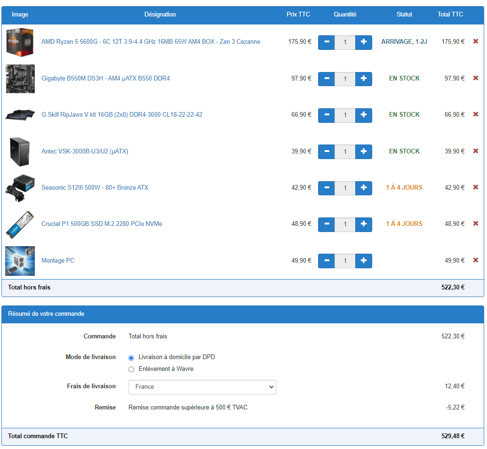The width and height of the screenshot is (487, 449).
Task: Click the Résumé de votre commande header
Action: click(x=46, y=314)
